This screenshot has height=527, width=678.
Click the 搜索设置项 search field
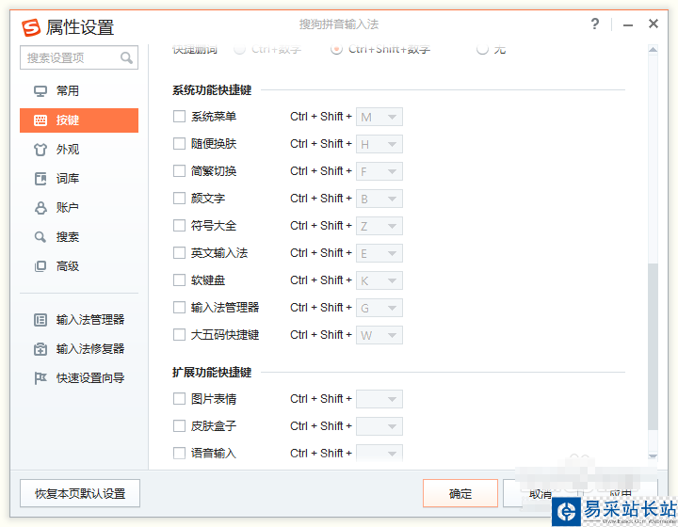point(79,57)
